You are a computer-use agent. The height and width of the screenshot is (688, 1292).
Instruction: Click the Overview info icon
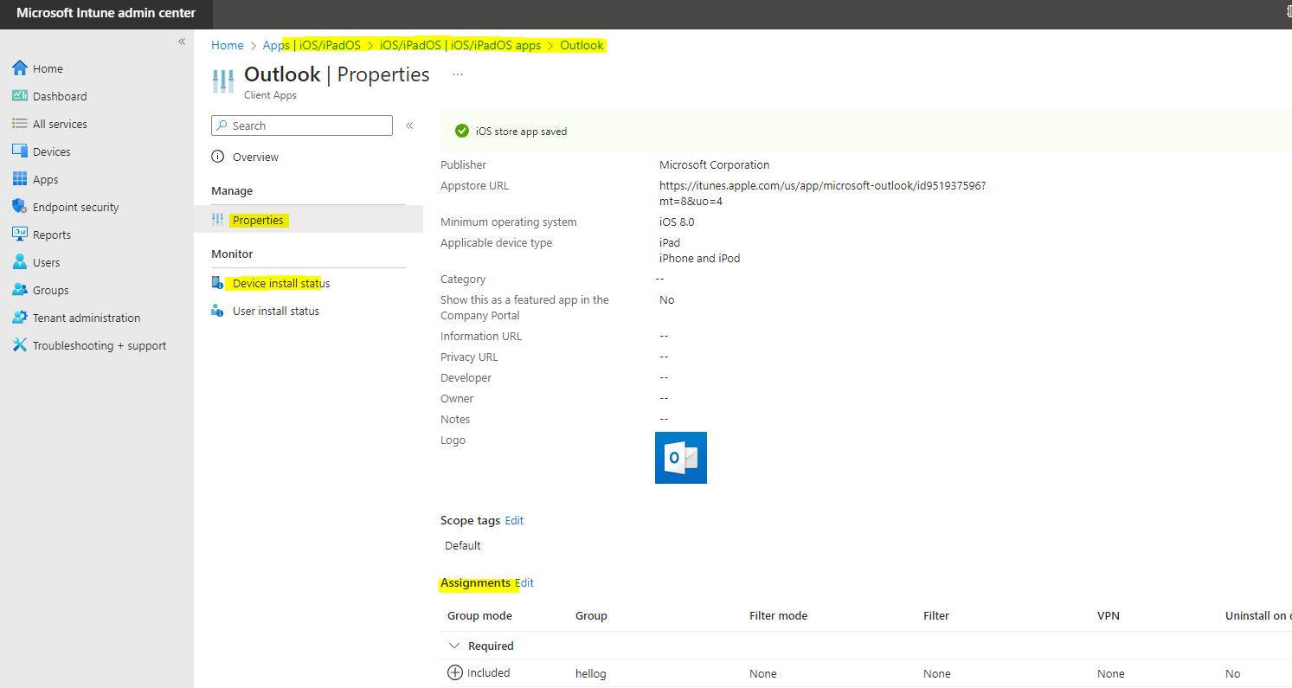218,157
